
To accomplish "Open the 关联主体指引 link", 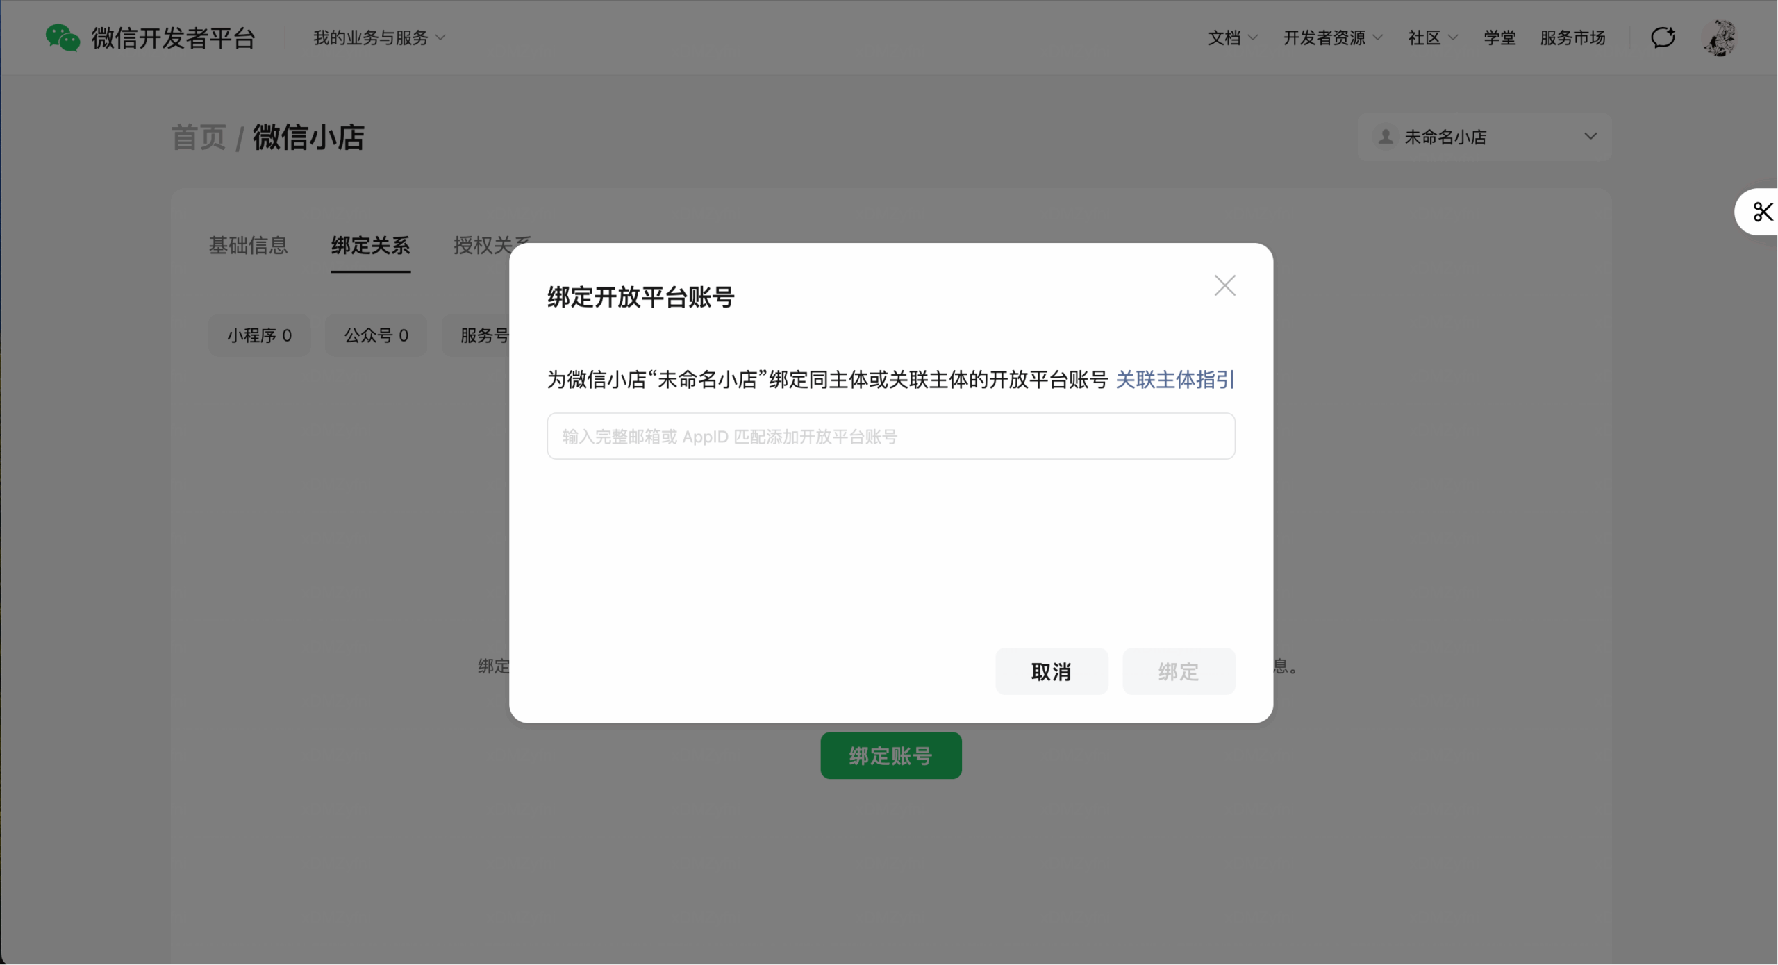I will (1174, 380).
